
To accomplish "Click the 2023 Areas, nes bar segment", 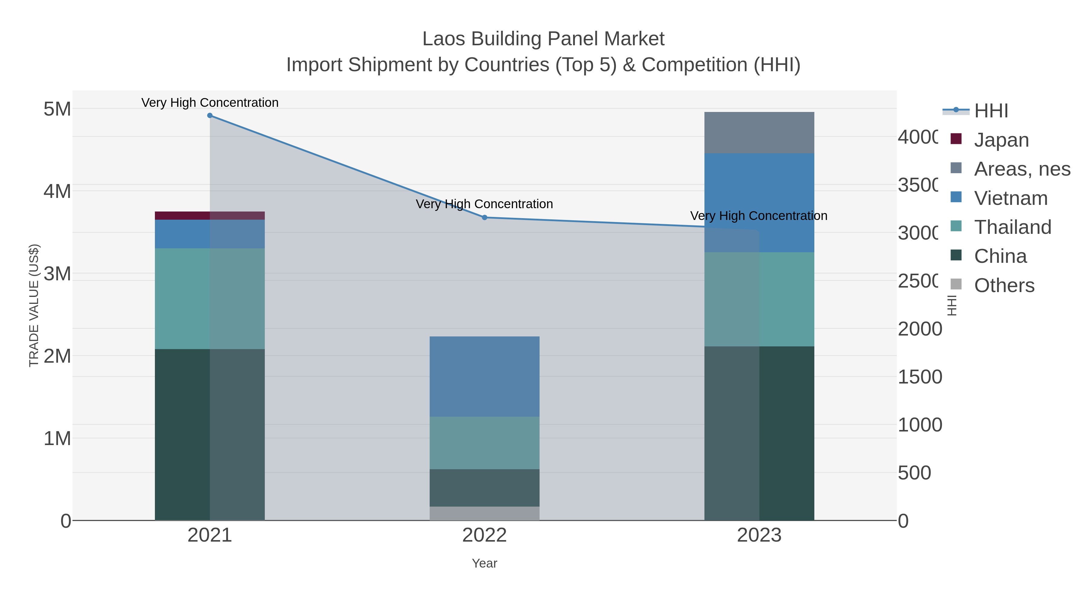I will point(759,133).
